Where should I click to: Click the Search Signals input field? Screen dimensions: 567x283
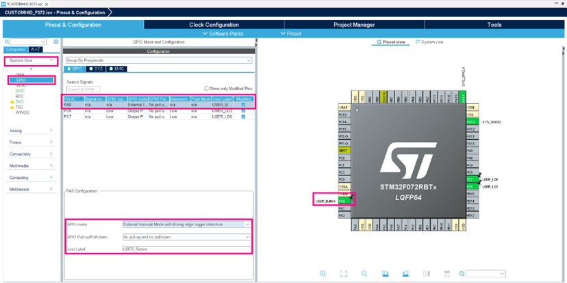[x=83, y=89]
